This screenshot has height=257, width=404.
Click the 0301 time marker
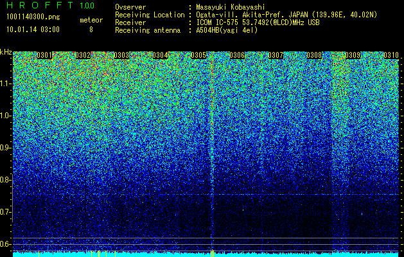pyautogui.click(x=44, y=55)
